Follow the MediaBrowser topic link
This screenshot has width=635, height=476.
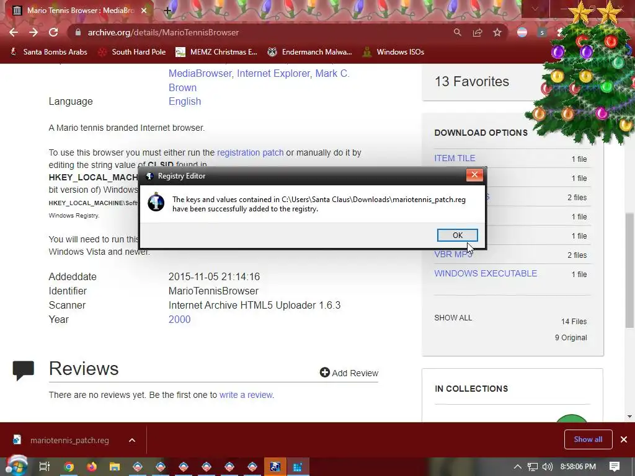click(x=200, y=73)
